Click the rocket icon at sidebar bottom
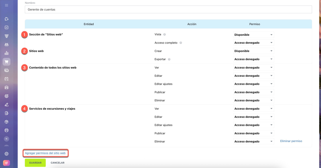The image size is (321, 168). coord(7,162)
